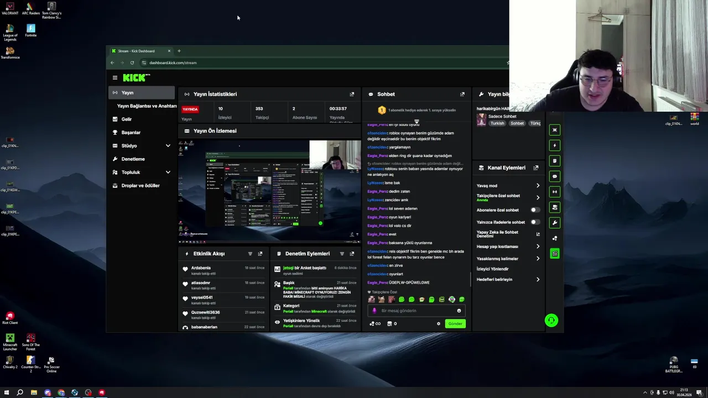Open Denetim Eylemleri filter icon
Screen dimensions: 708x398
pyautogui.click(x=342, y=254)
